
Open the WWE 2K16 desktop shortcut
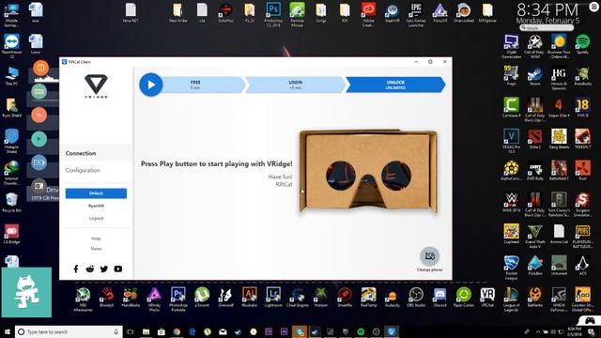[511, 202]
